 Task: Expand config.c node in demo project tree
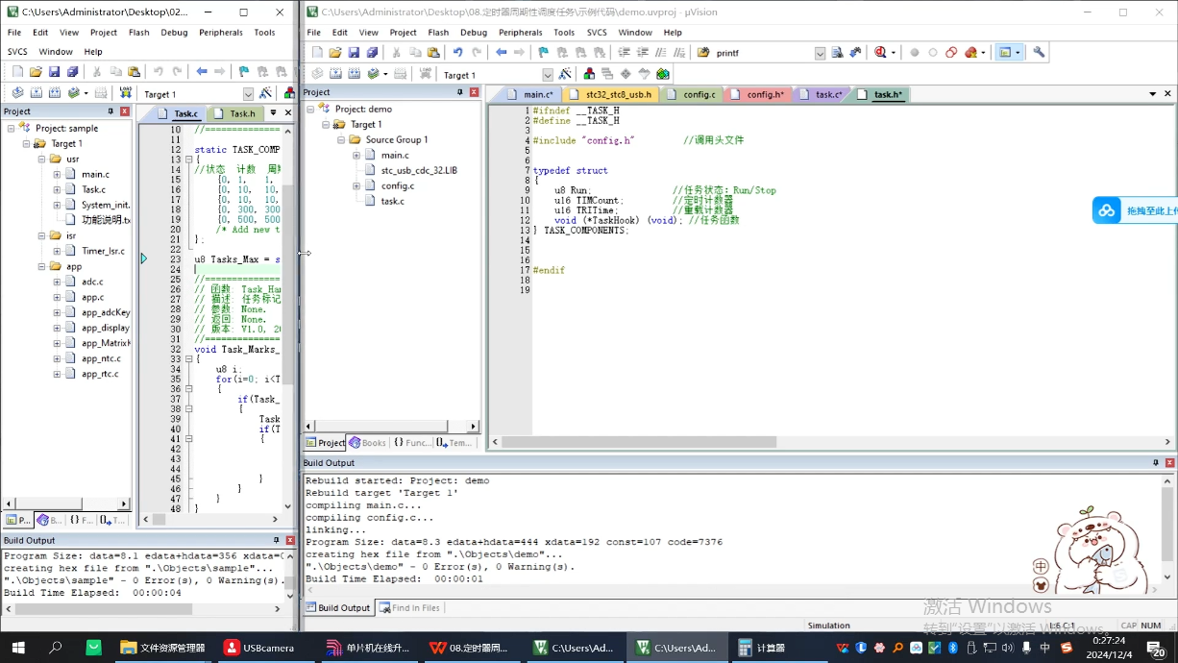tap(356, 185)
